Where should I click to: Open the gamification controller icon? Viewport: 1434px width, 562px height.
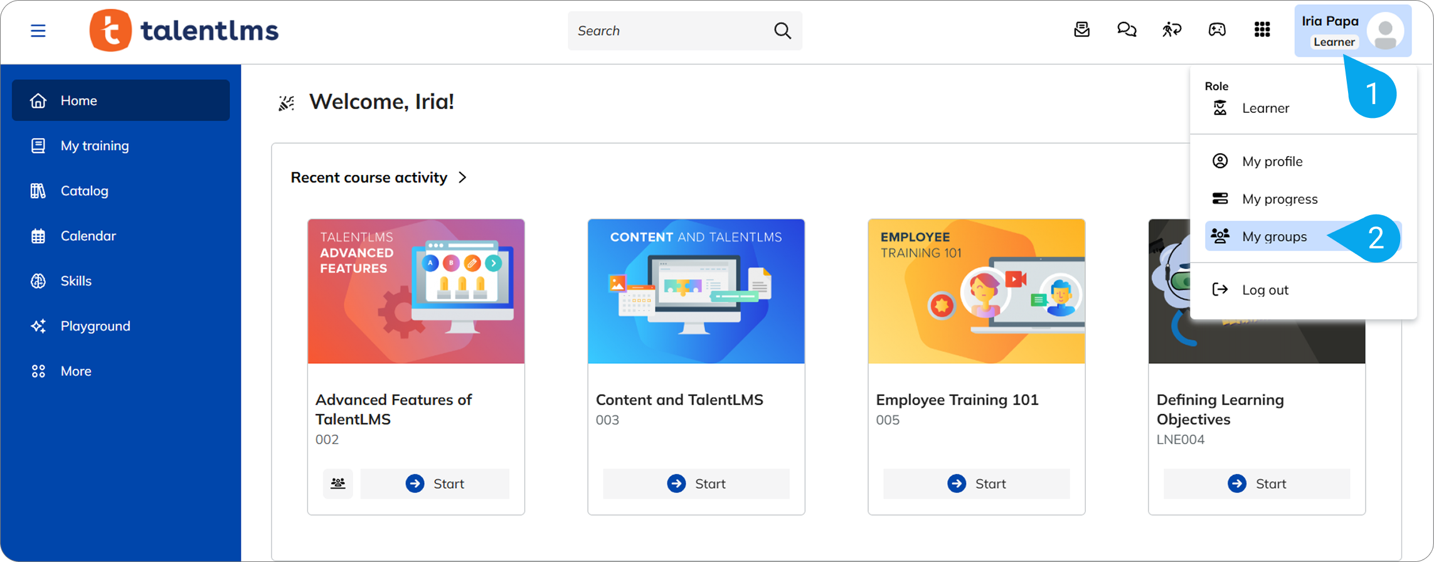pyautogui.click(x=1217, y=29)
